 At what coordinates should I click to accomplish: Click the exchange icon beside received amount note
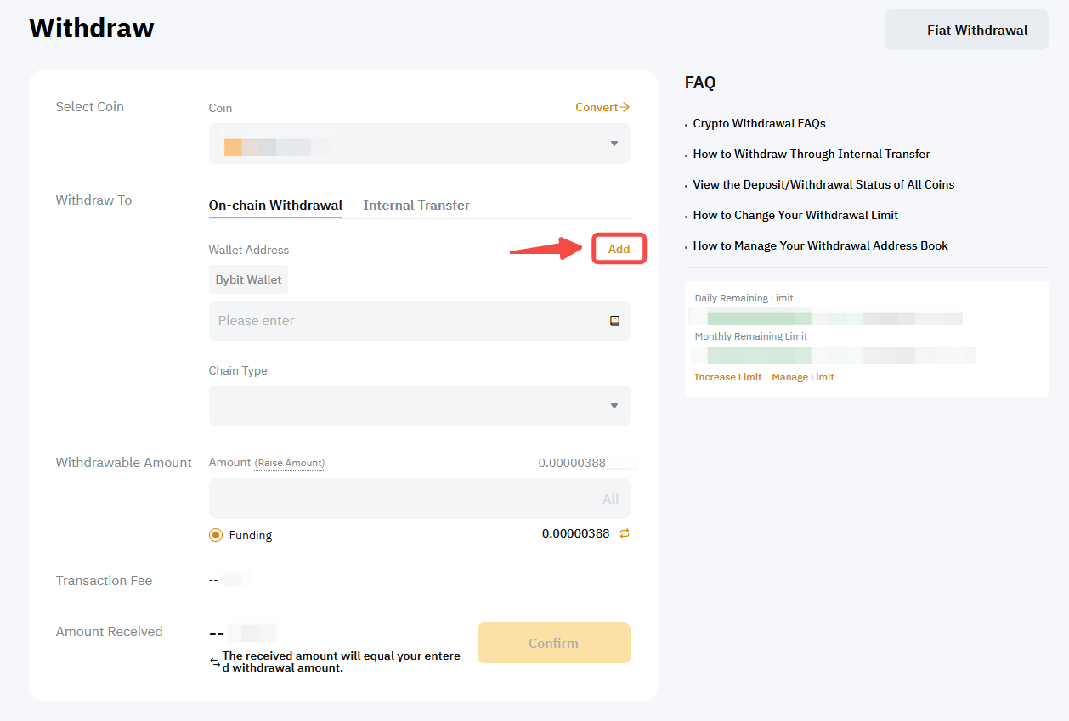[x=215, y=662]
